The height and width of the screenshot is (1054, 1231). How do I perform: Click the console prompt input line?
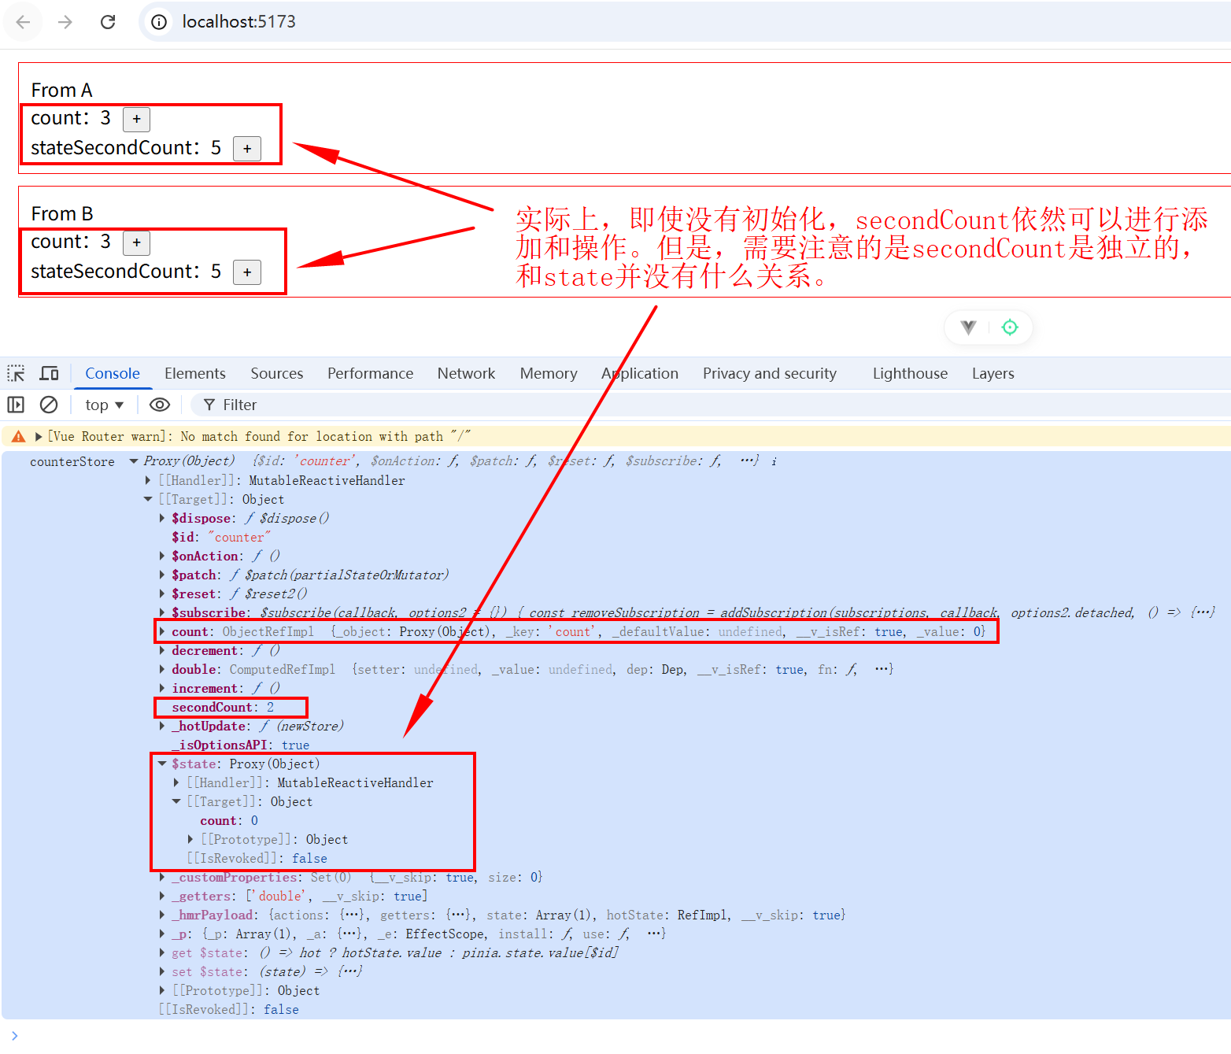[x=622, y=1036]
